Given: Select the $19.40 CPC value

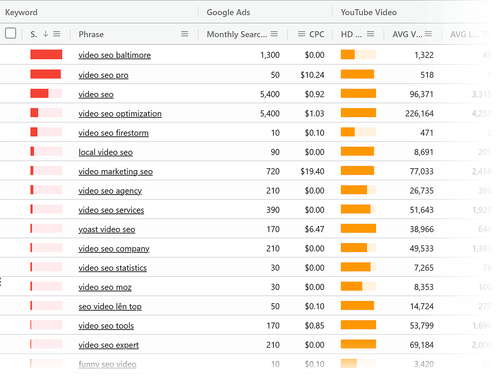Looking at the screenshot, I should tap(312, 171).
